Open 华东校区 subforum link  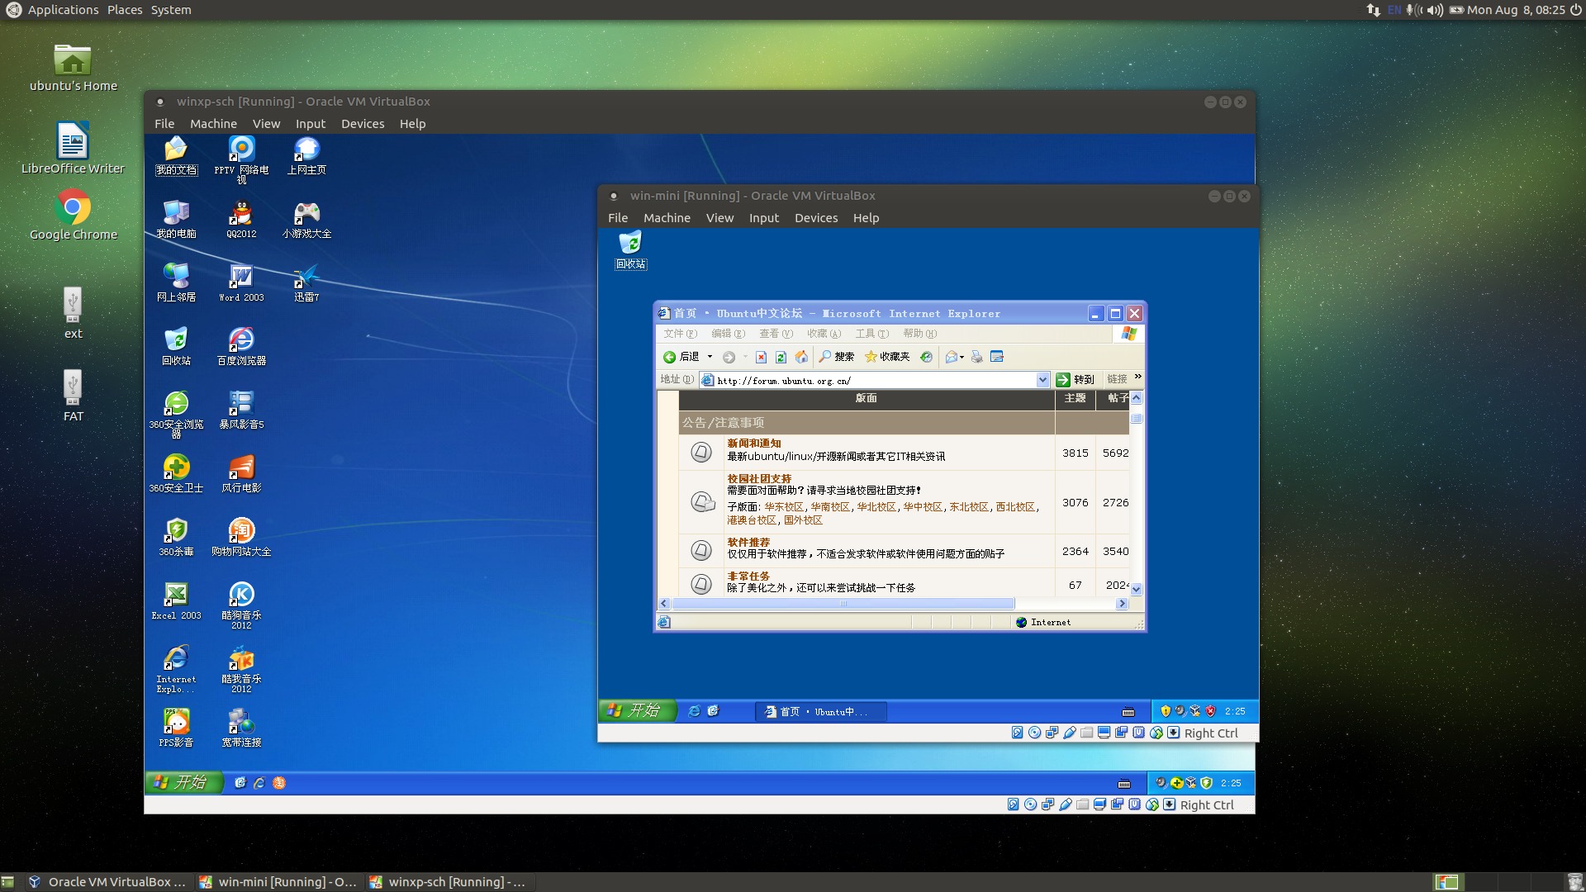click(783, 507)
